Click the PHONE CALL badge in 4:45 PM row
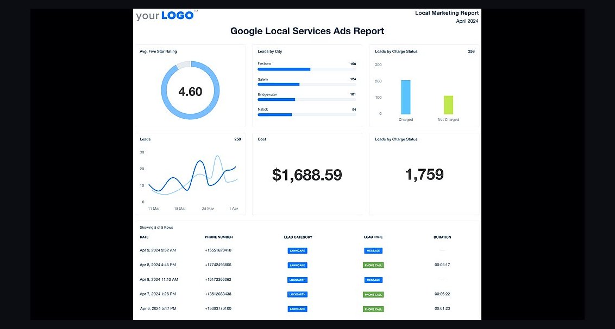Image resolution: width=615 pixels, height=329 pixels. click(373, 265)
